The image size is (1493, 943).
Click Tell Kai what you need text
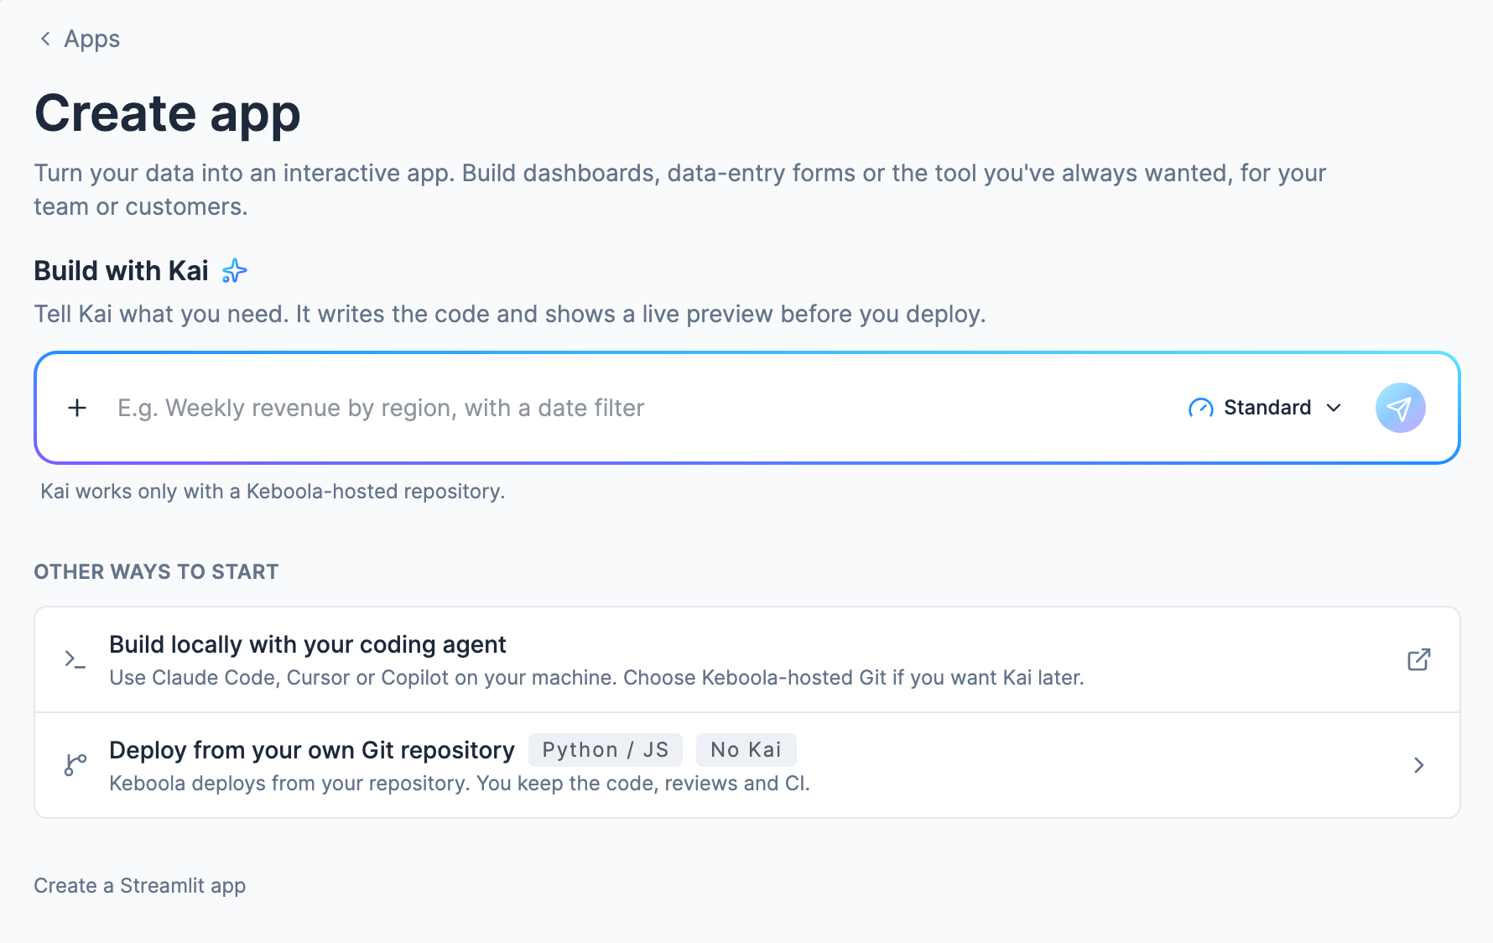point(510,315)
